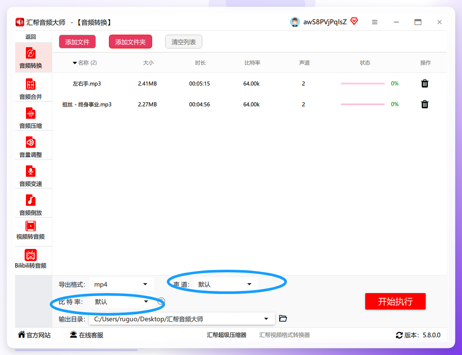The image size is (462, 355).
Task: Open the 视频转音频 video to audio tool
Action: (x=33, y=231)
